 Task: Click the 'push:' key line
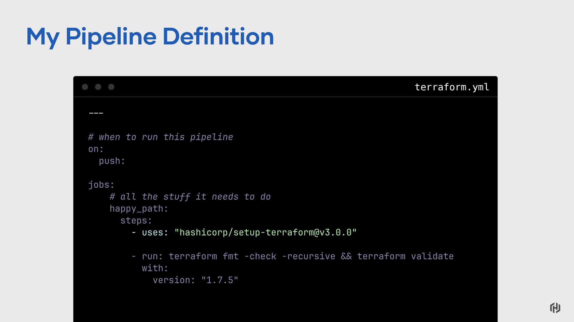pyautogui.click(x=112, y=161)
